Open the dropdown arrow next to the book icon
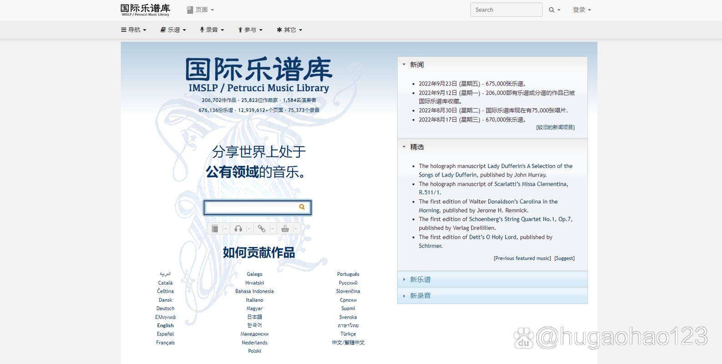Image resolution: width=722 pixels, height=364 pixels. [225, 229]
